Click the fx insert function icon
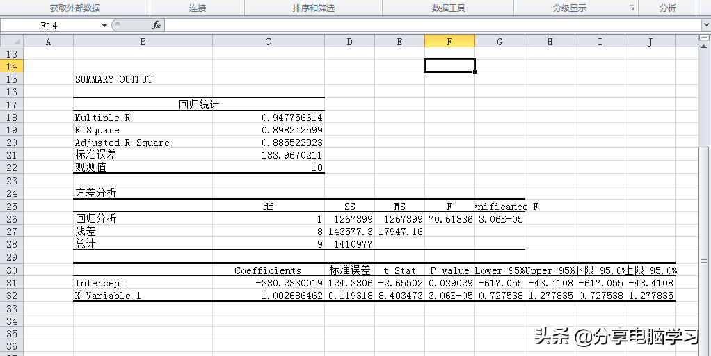711x356 pixels. tap(157, 25)
